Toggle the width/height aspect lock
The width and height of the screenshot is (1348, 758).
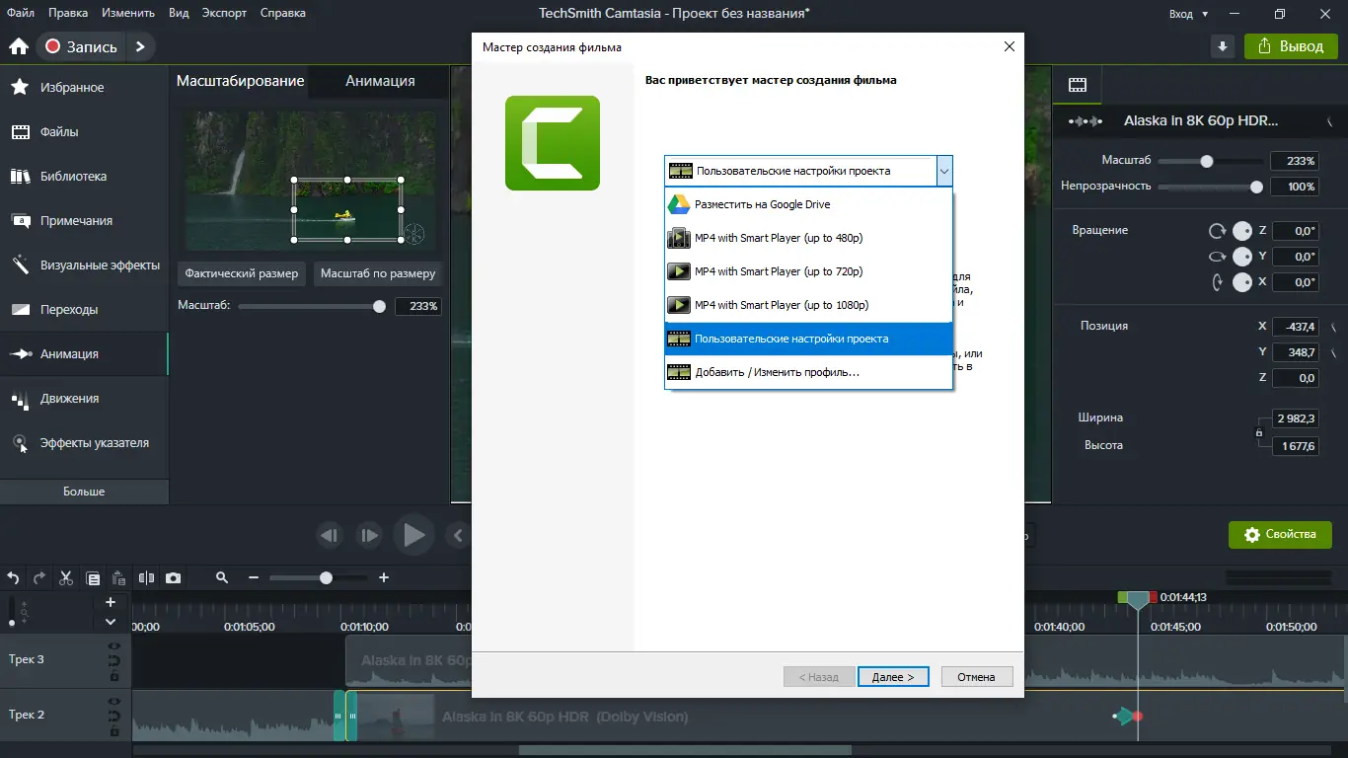point(1258,432)
